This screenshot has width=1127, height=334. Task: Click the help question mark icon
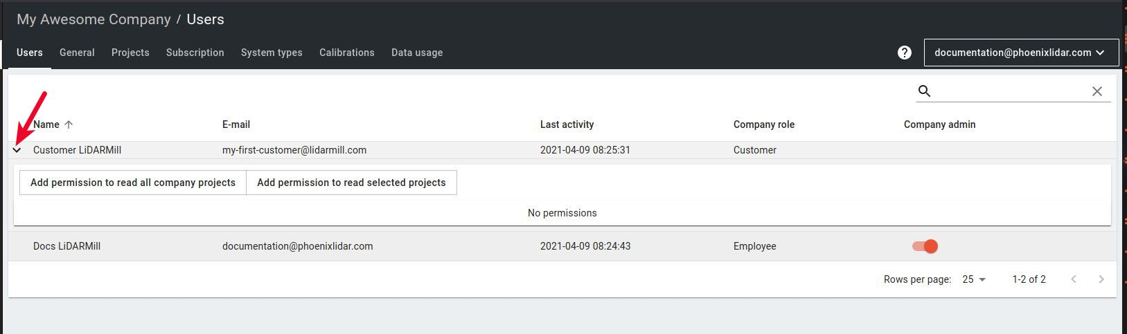tap(904, 53)
